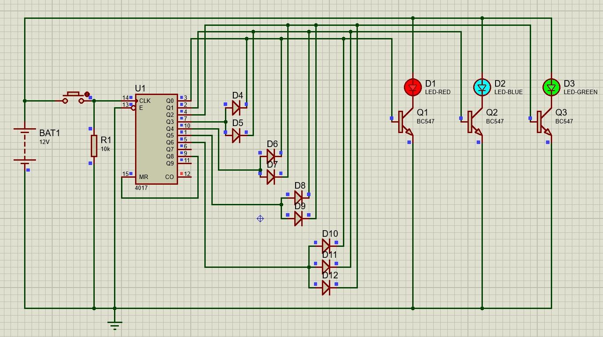
Task: Click the crosshair origin marker near D9
Action: click(260, 219)
